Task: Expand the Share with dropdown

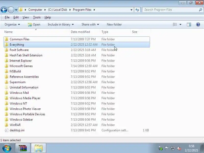Action: 90,24
